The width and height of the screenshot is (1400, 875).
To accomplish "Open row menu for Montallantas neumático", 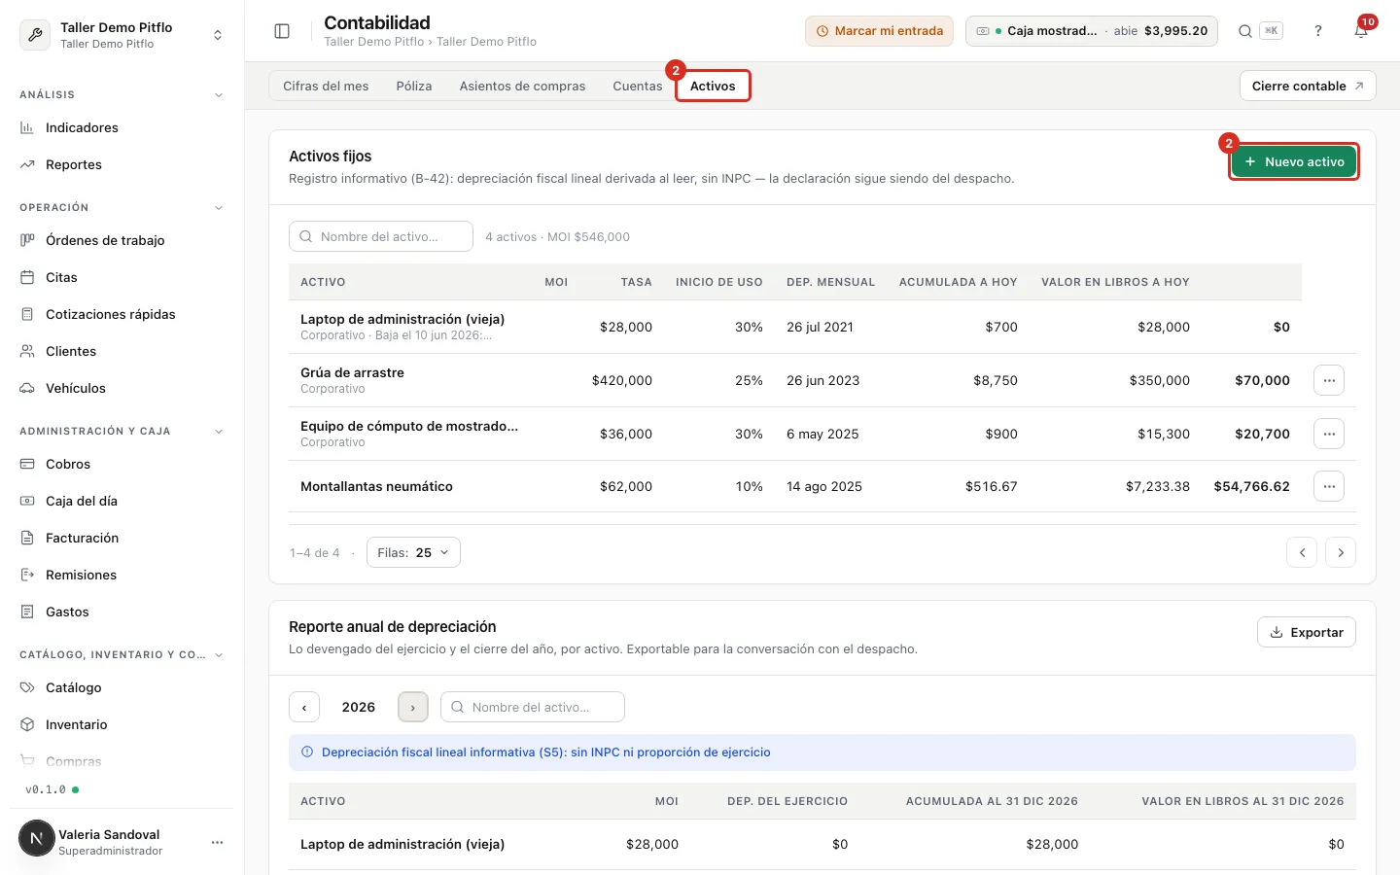I will point(1329,486).
